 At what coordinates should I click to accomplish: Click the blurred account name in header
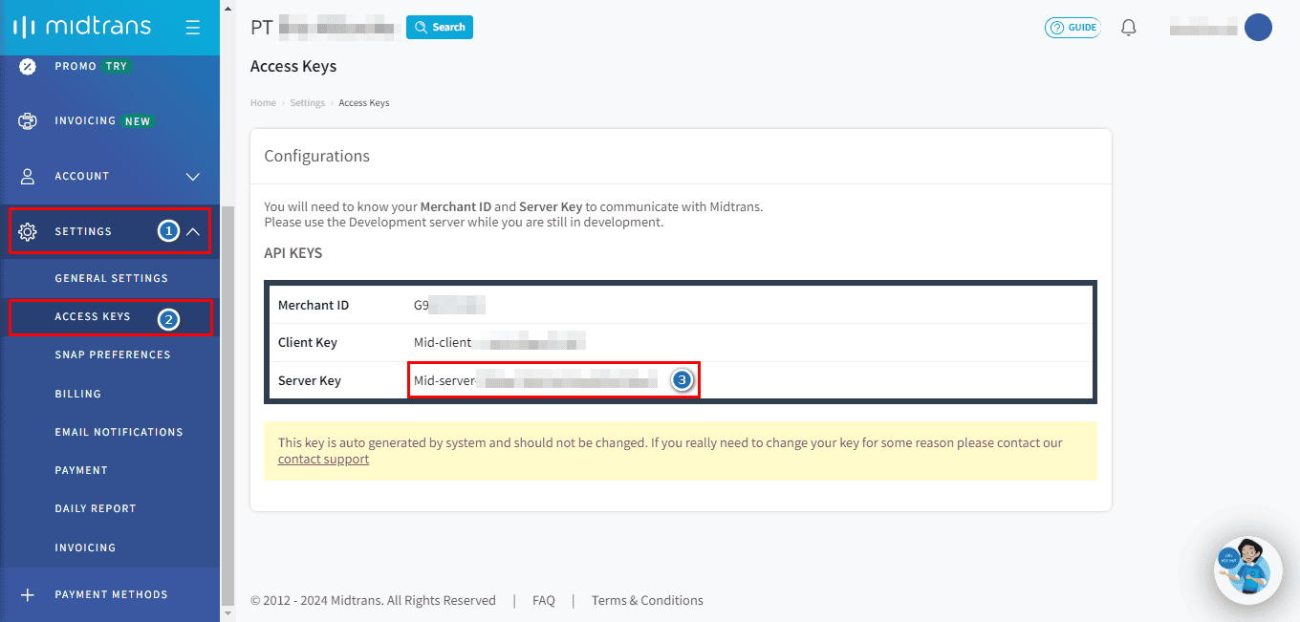[1203, 29]
